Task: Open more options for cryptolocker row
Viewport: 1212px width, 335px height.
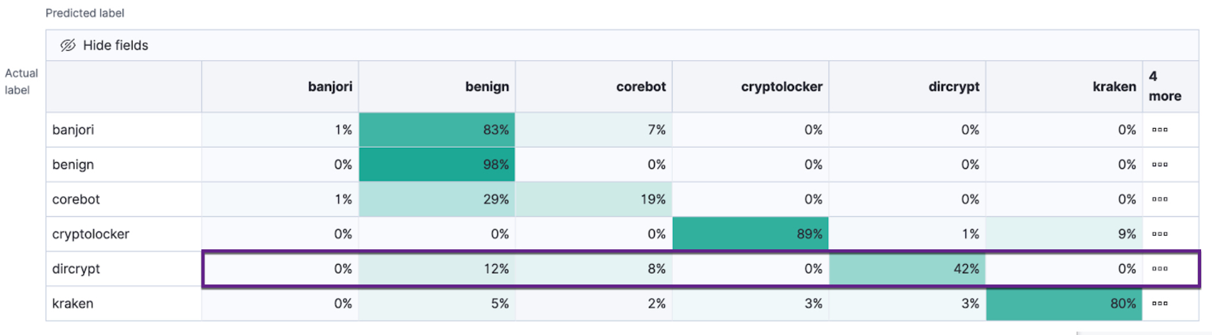Action: coord(1160,234)
